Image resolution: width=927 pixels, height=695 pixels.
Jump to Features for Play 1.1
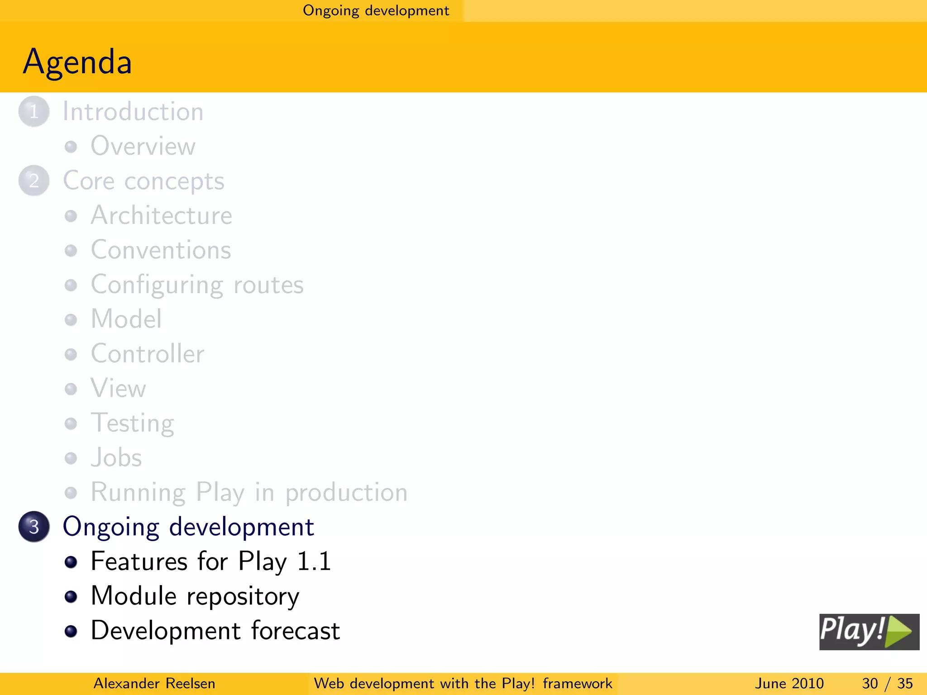[x=211, y=562]
